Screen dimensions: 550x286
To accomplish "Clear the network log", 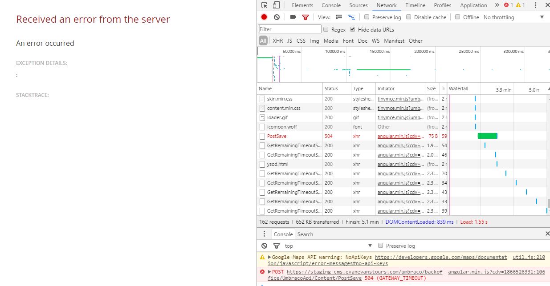I will [277, 17].
